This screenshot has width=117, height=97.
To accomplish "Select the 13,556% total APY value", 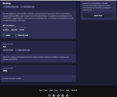I will 6,30.
